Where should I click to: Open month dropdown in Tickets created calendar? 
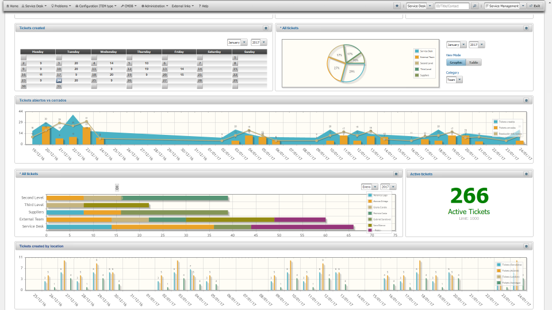237,42
